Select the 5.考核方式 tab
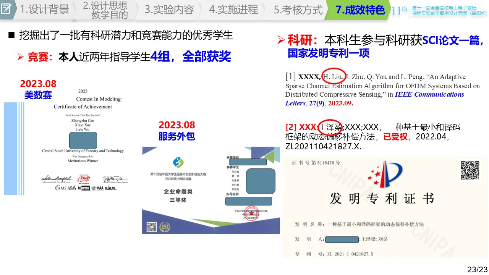Screen dimensions: 489x275 298,10
